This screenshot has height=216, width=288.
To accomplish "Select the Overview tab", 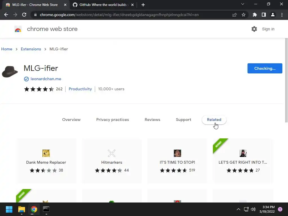I will [71, 120].
